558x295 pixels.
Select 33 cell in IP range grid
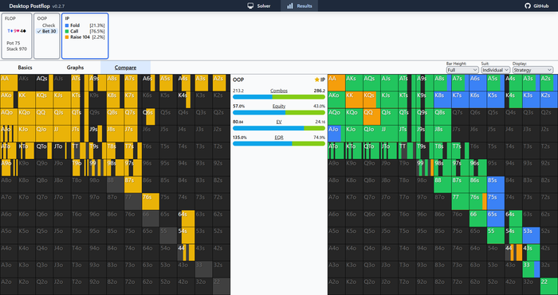click(x=531, y=270)
